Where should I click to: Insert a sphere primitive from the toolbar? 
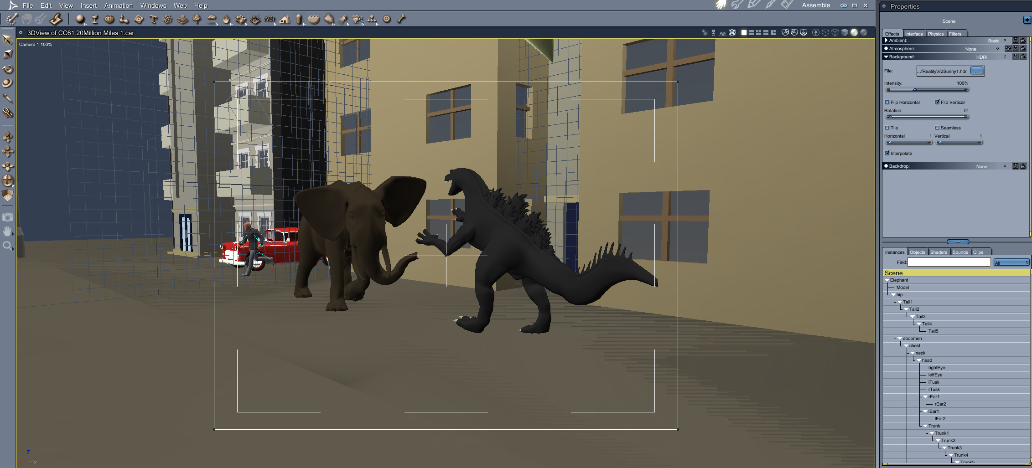(80, 19)
